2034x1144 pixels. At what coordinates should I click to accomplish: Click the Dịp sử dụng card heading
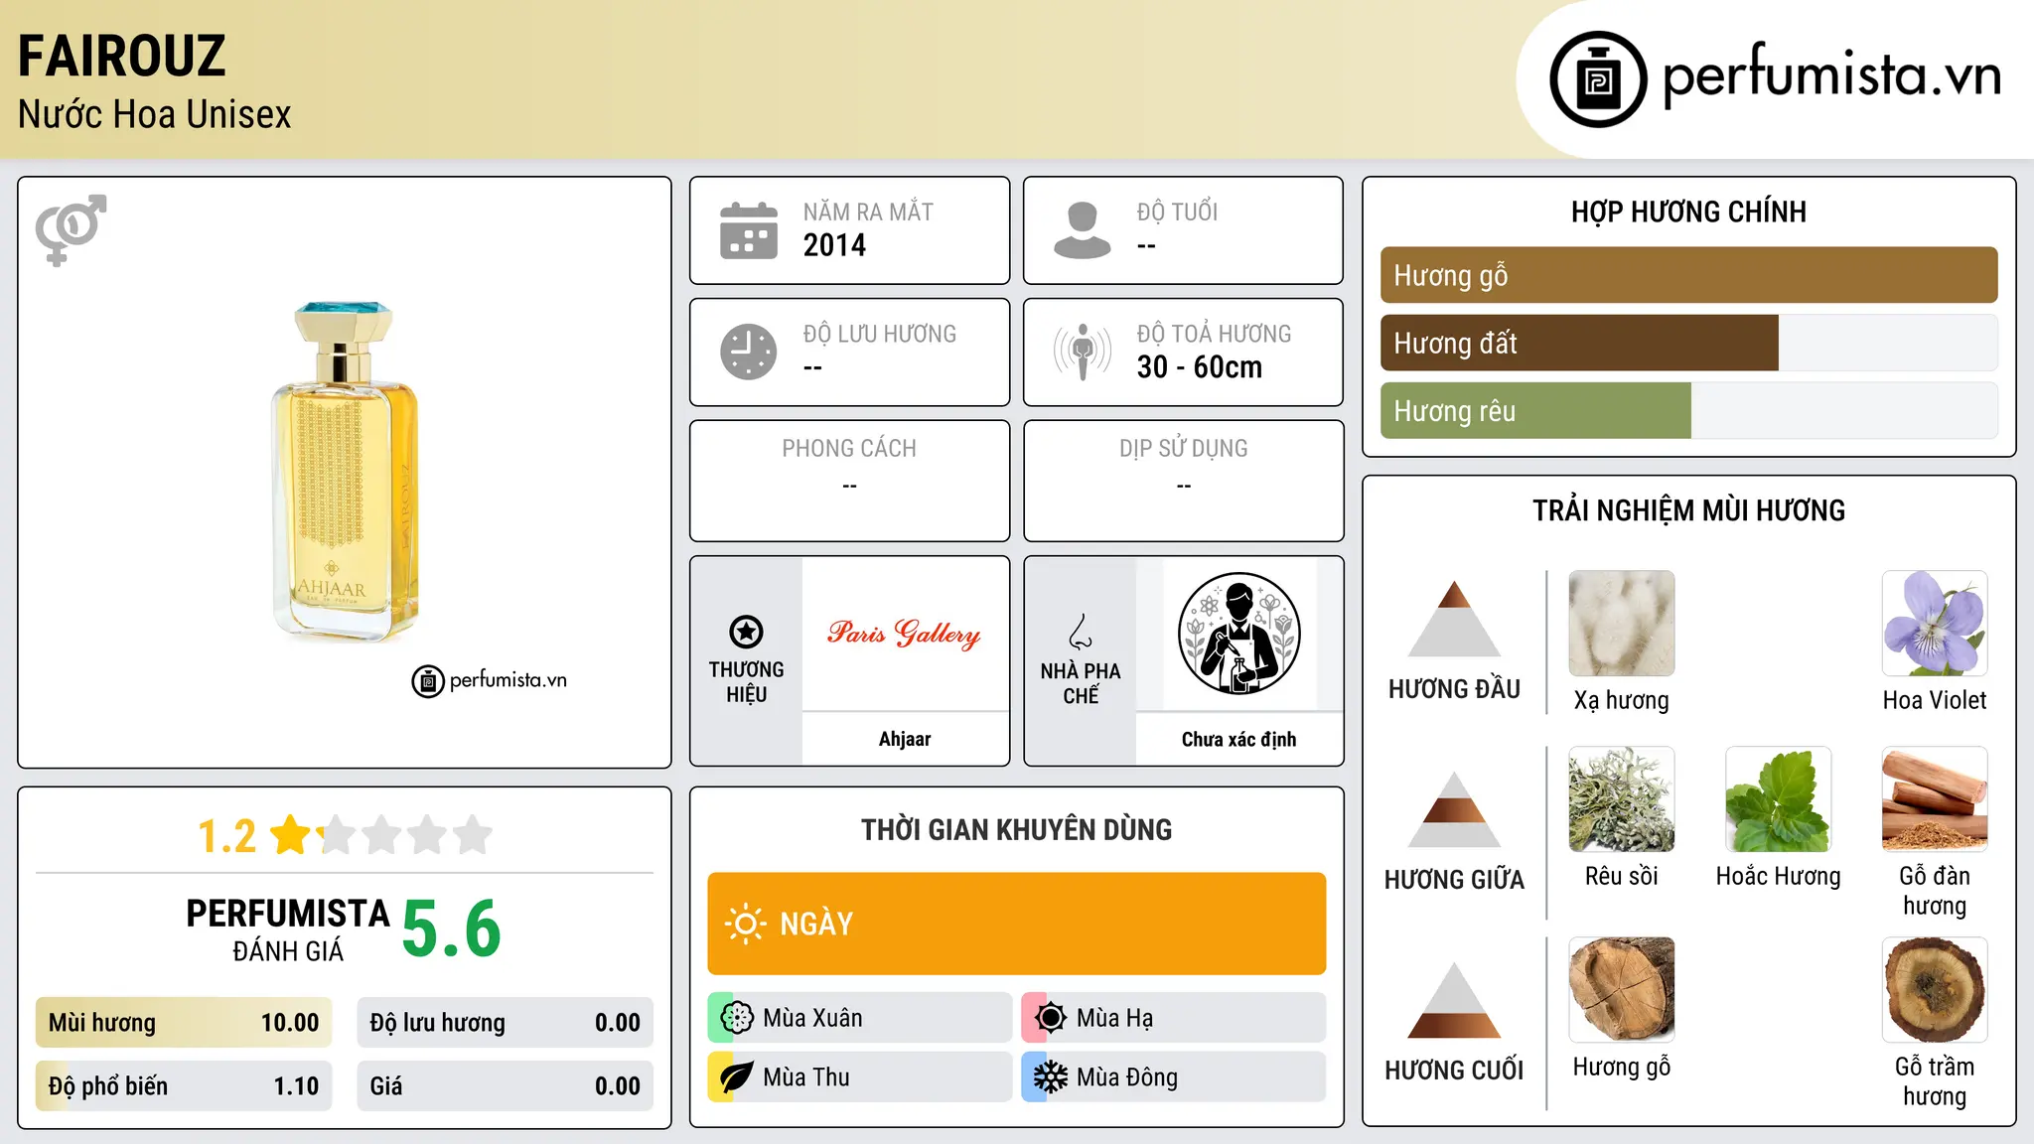pos(1184,449)
